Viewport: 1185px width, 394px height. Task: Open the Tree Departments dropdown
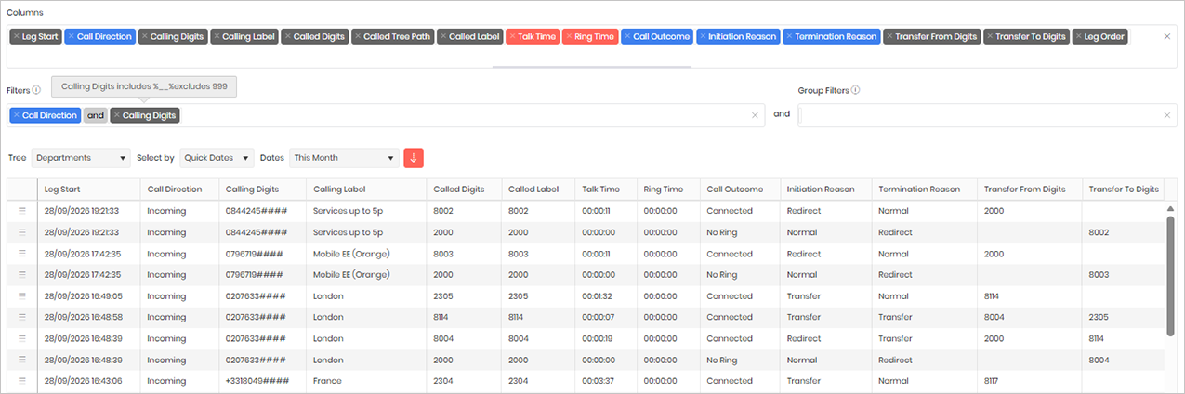[81, 158]
